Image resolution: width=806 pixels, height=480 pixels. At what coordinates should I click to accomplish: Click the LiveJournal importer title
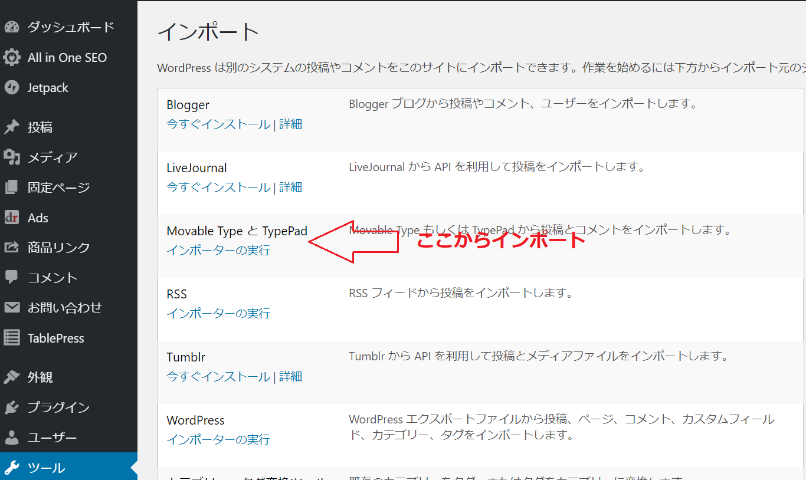196,168
